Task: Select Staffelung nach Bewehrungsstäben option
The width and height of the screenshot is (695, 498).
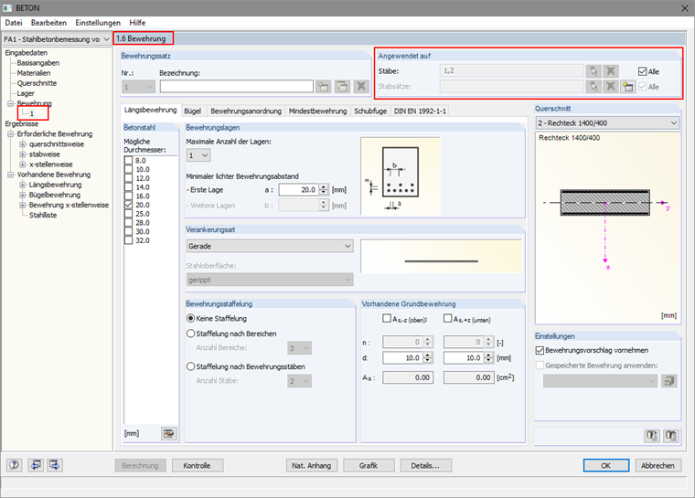Action: (190, 366)
